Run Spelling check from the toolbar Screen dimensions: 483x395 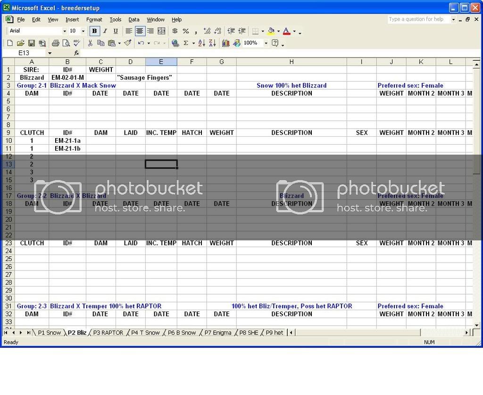76,43
